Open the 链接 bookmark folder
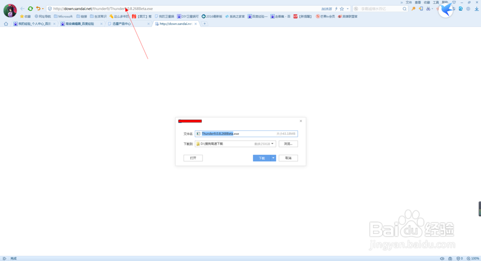481x261 pixels. click(x=82, y=16)
